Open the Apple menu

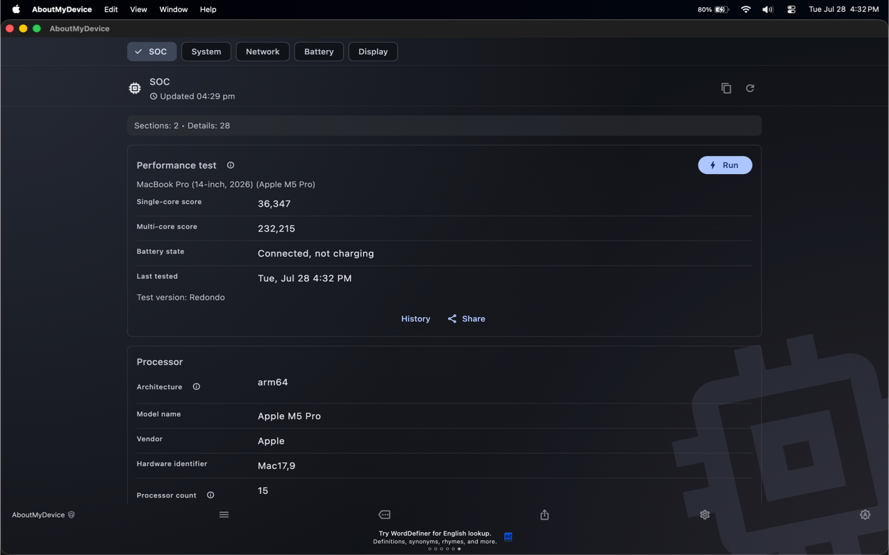pyautogui.click(x=16, y=10)
